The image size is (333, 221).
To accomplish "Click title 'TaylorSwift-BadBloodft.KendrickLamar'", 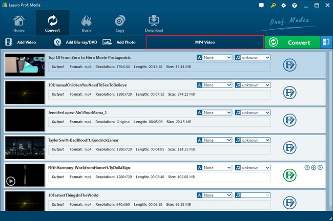I will coord(83,140).
